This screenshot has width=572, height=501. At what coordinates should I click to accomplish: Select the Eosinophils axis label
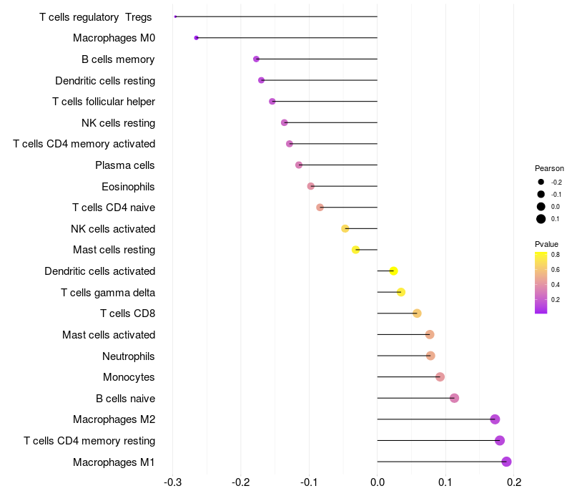128,187
